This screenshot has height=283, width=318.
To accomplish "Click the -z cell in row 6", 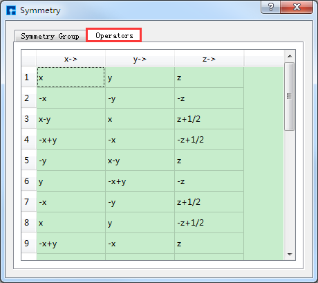I will click(209, 181).
